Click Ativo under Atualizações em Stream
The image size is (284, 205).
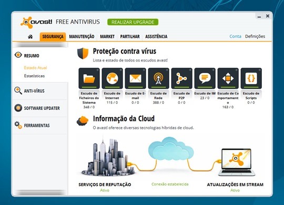pyautogui.click(x=235, y=190)
